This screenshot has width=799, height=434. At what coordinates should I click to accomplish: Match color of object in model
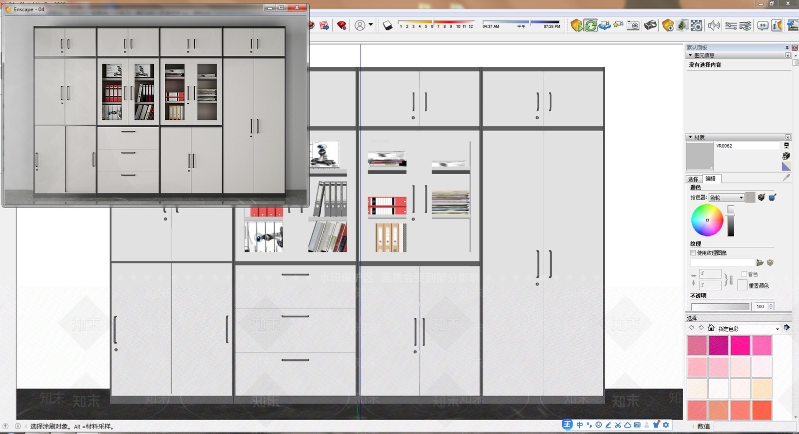[x=761, y=198]
